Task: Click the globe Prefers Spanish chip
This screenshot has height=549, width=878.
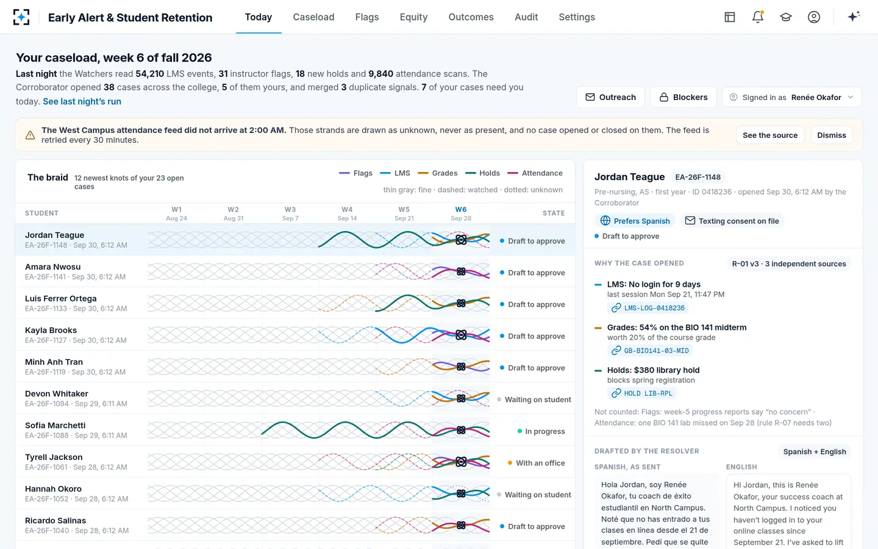Action: [635, 221]
